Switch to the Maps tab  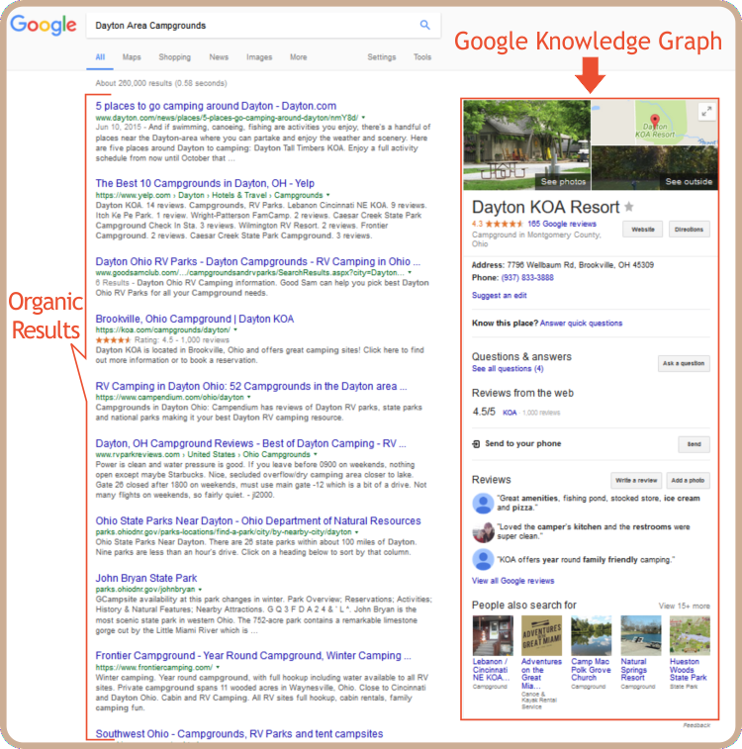tap(132, 57)
